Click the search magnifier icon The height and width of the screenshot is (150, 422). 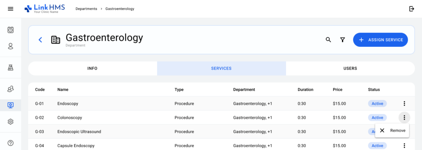click(x=328, y=40)
